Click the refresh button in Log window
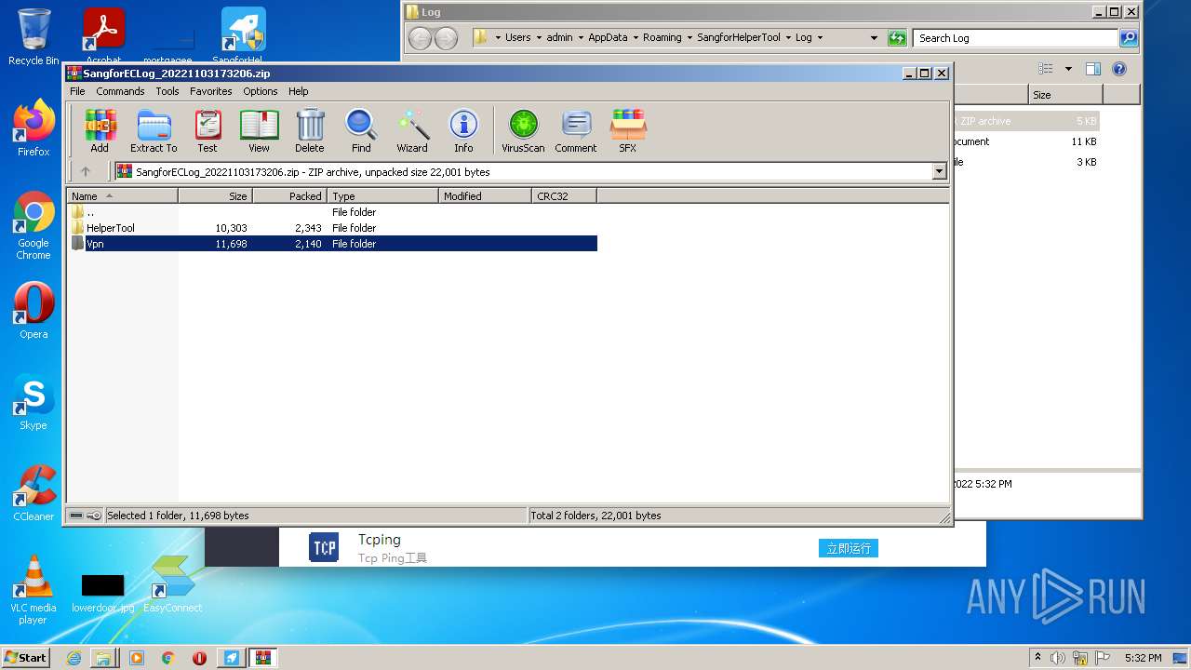Screen dimensions: 1191x670 (897, 38)
